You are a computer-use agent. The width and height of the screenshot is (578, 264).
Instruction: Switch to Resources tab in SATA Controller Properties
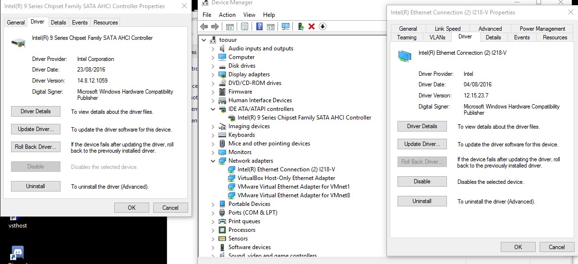[106, 22]
